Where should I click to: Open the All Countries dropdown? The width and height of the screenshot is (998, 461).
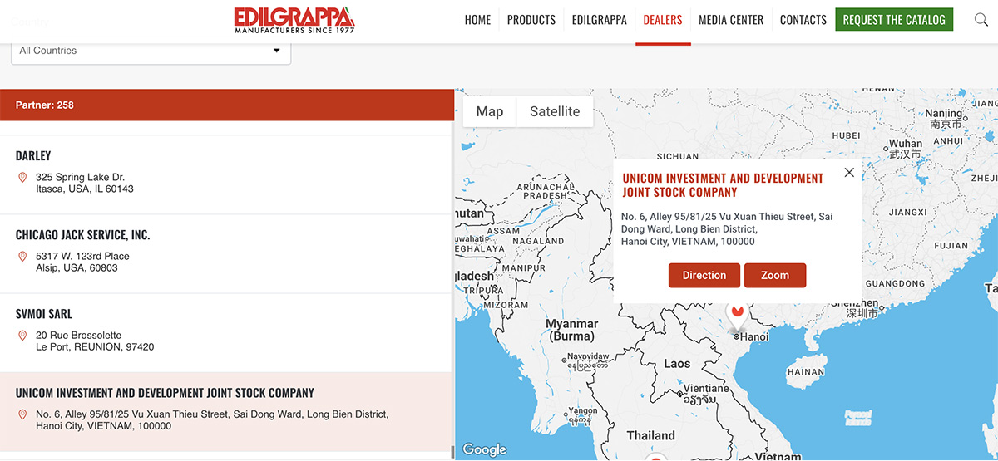point(151,51)
